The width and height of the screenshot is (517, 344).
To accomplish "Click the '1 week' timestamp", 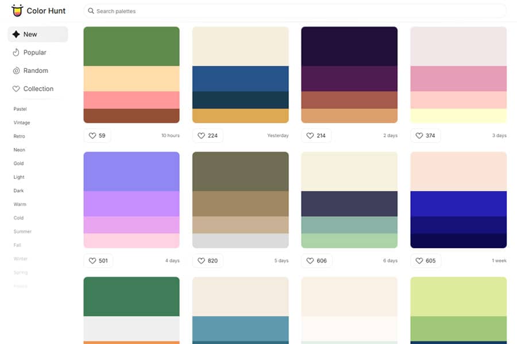I will pos(499,261).
